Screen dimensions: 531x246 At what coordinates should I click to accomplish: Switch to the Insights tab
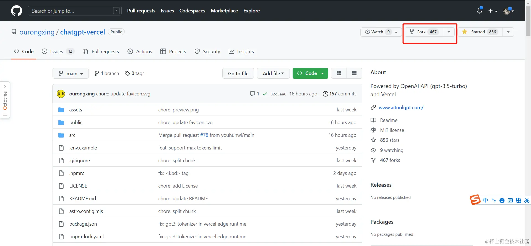point(241,51)
